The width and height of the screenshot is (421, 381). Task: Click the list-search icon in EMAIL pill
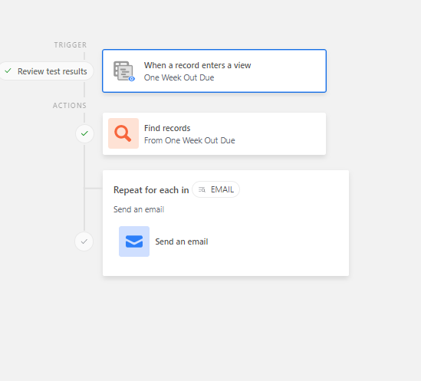202,190
